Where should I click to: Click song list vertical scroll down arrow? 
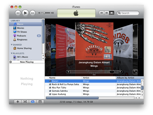142,95
